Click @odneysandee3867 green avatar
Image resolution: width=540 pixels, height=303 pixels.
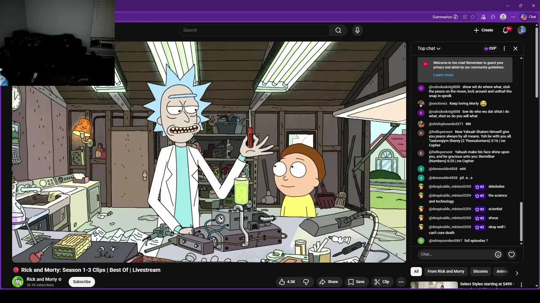click(421, 241)
